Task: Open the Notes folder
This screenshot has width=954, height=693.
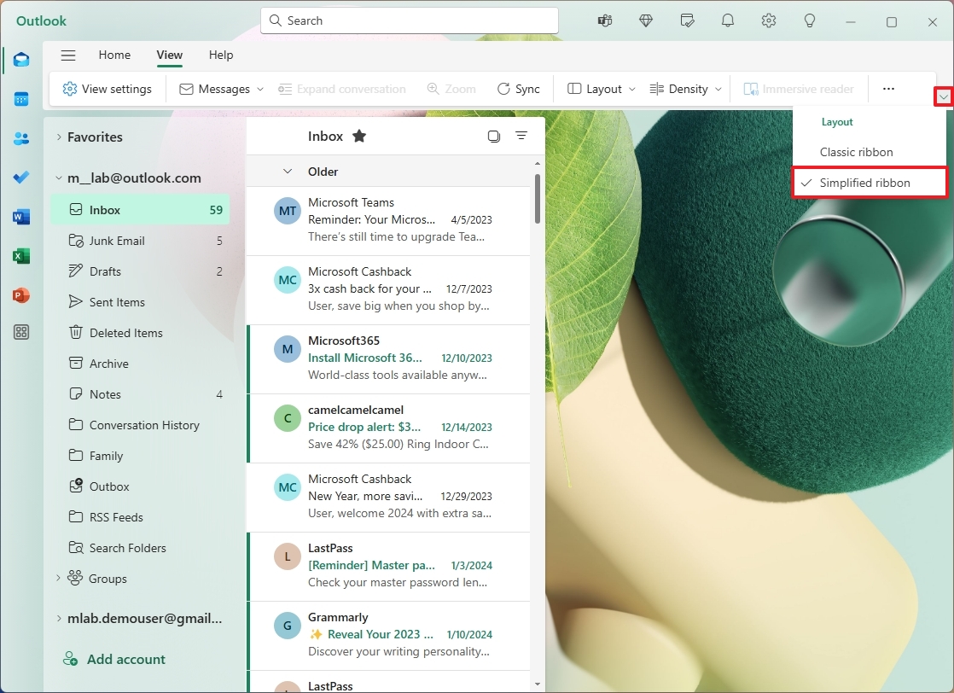Action: 140,394
